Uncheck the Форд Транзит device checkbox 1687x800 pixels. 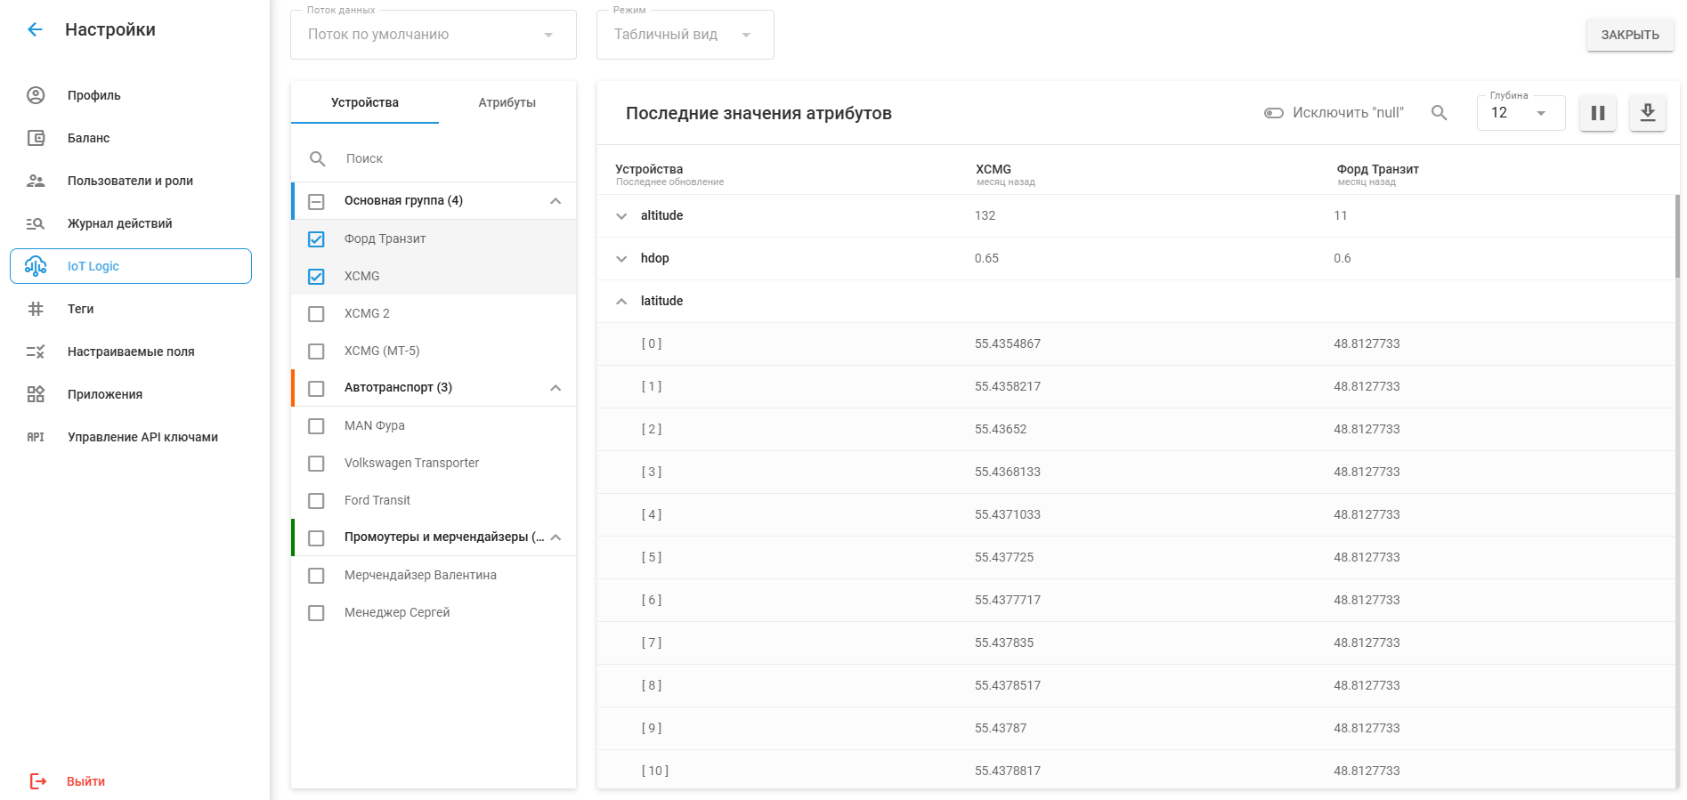[316, 239]
